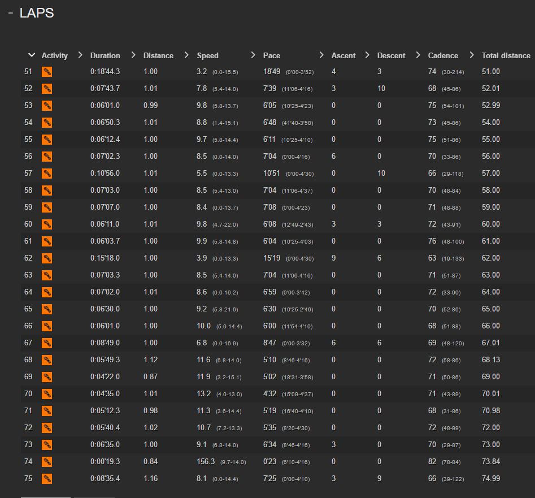This screenshot has height=498, width=535.
Task: Sort laps by the Speed column header
Action: point(207,55)
